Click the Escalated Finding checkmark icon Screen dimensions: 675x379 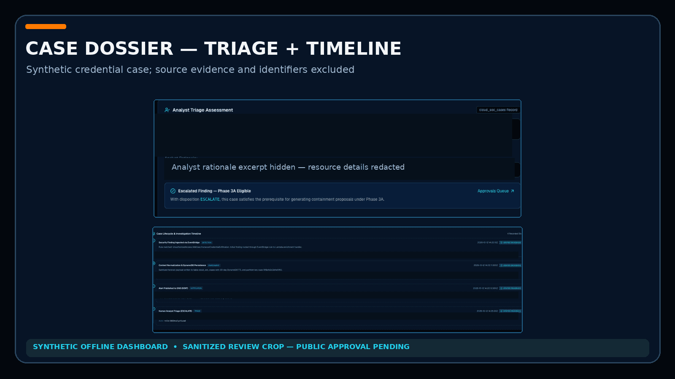coord(173,191)
